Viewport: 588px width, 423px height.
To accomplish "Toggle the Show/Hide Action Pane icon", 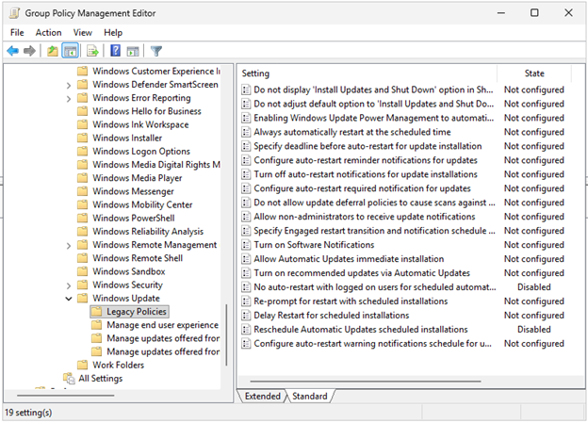I will [133, 51].
